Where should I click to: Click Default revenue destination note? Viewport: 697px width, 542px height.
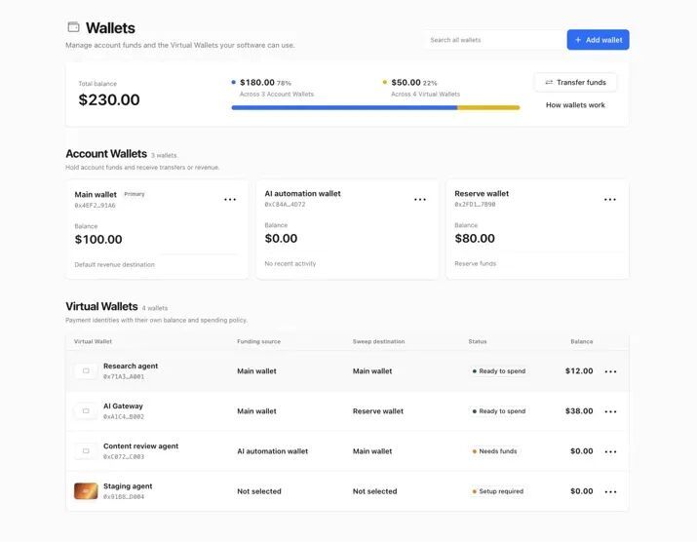(x=115, y=264)
